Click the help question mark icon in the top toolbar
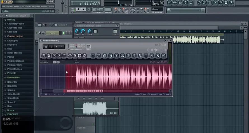Image resolution: width=249 pixels, height=133 pixels. pyautogui.click(x=231, y=3)
